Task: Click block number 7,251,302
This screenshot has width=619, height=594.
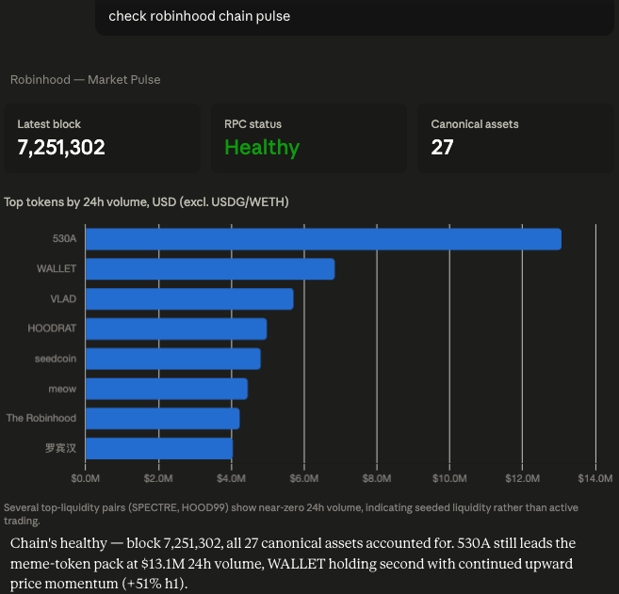Action: point(61,148)
